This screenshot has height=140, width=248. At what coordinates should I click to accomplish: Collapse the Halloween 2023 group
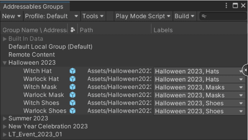pos(5,63)
